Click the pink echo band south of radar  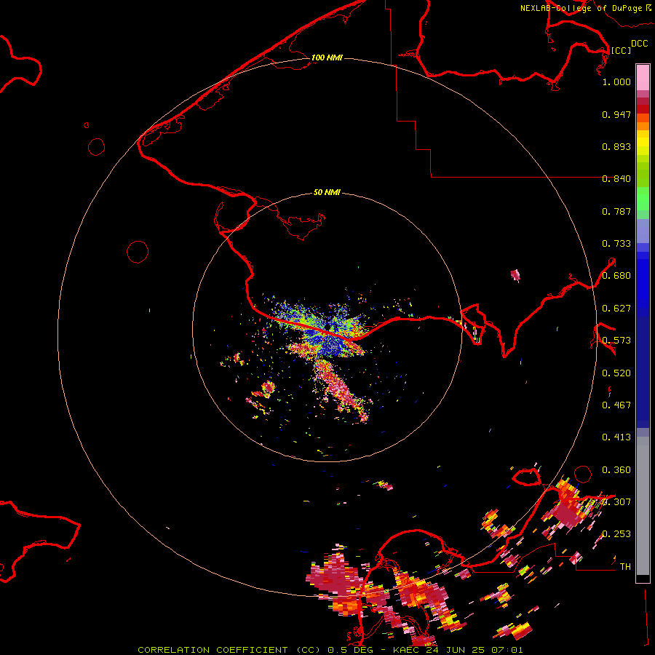pos(341,391)
